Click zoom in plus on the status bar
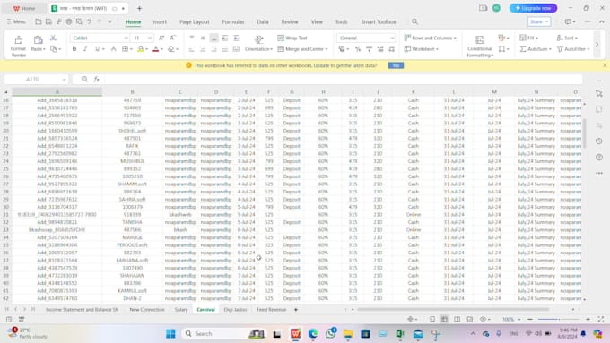610x343 pixels. (x=588, y=319)
